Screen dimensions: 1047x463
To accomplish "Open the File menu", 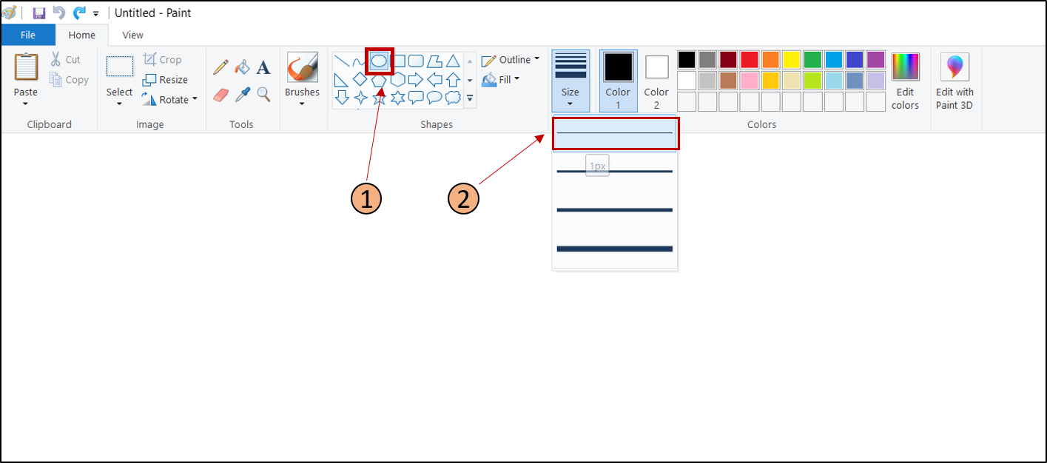I will pos(28,35).
